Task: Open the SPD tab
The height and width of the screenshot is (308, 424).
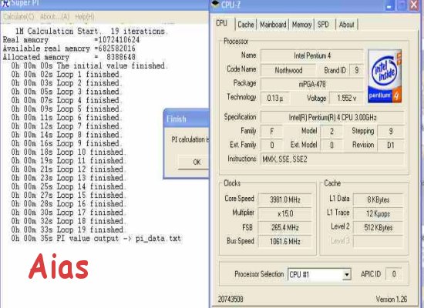Action: 323,25
